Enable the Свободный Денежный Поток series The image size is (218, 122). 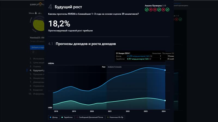click(x=90, y=117)
